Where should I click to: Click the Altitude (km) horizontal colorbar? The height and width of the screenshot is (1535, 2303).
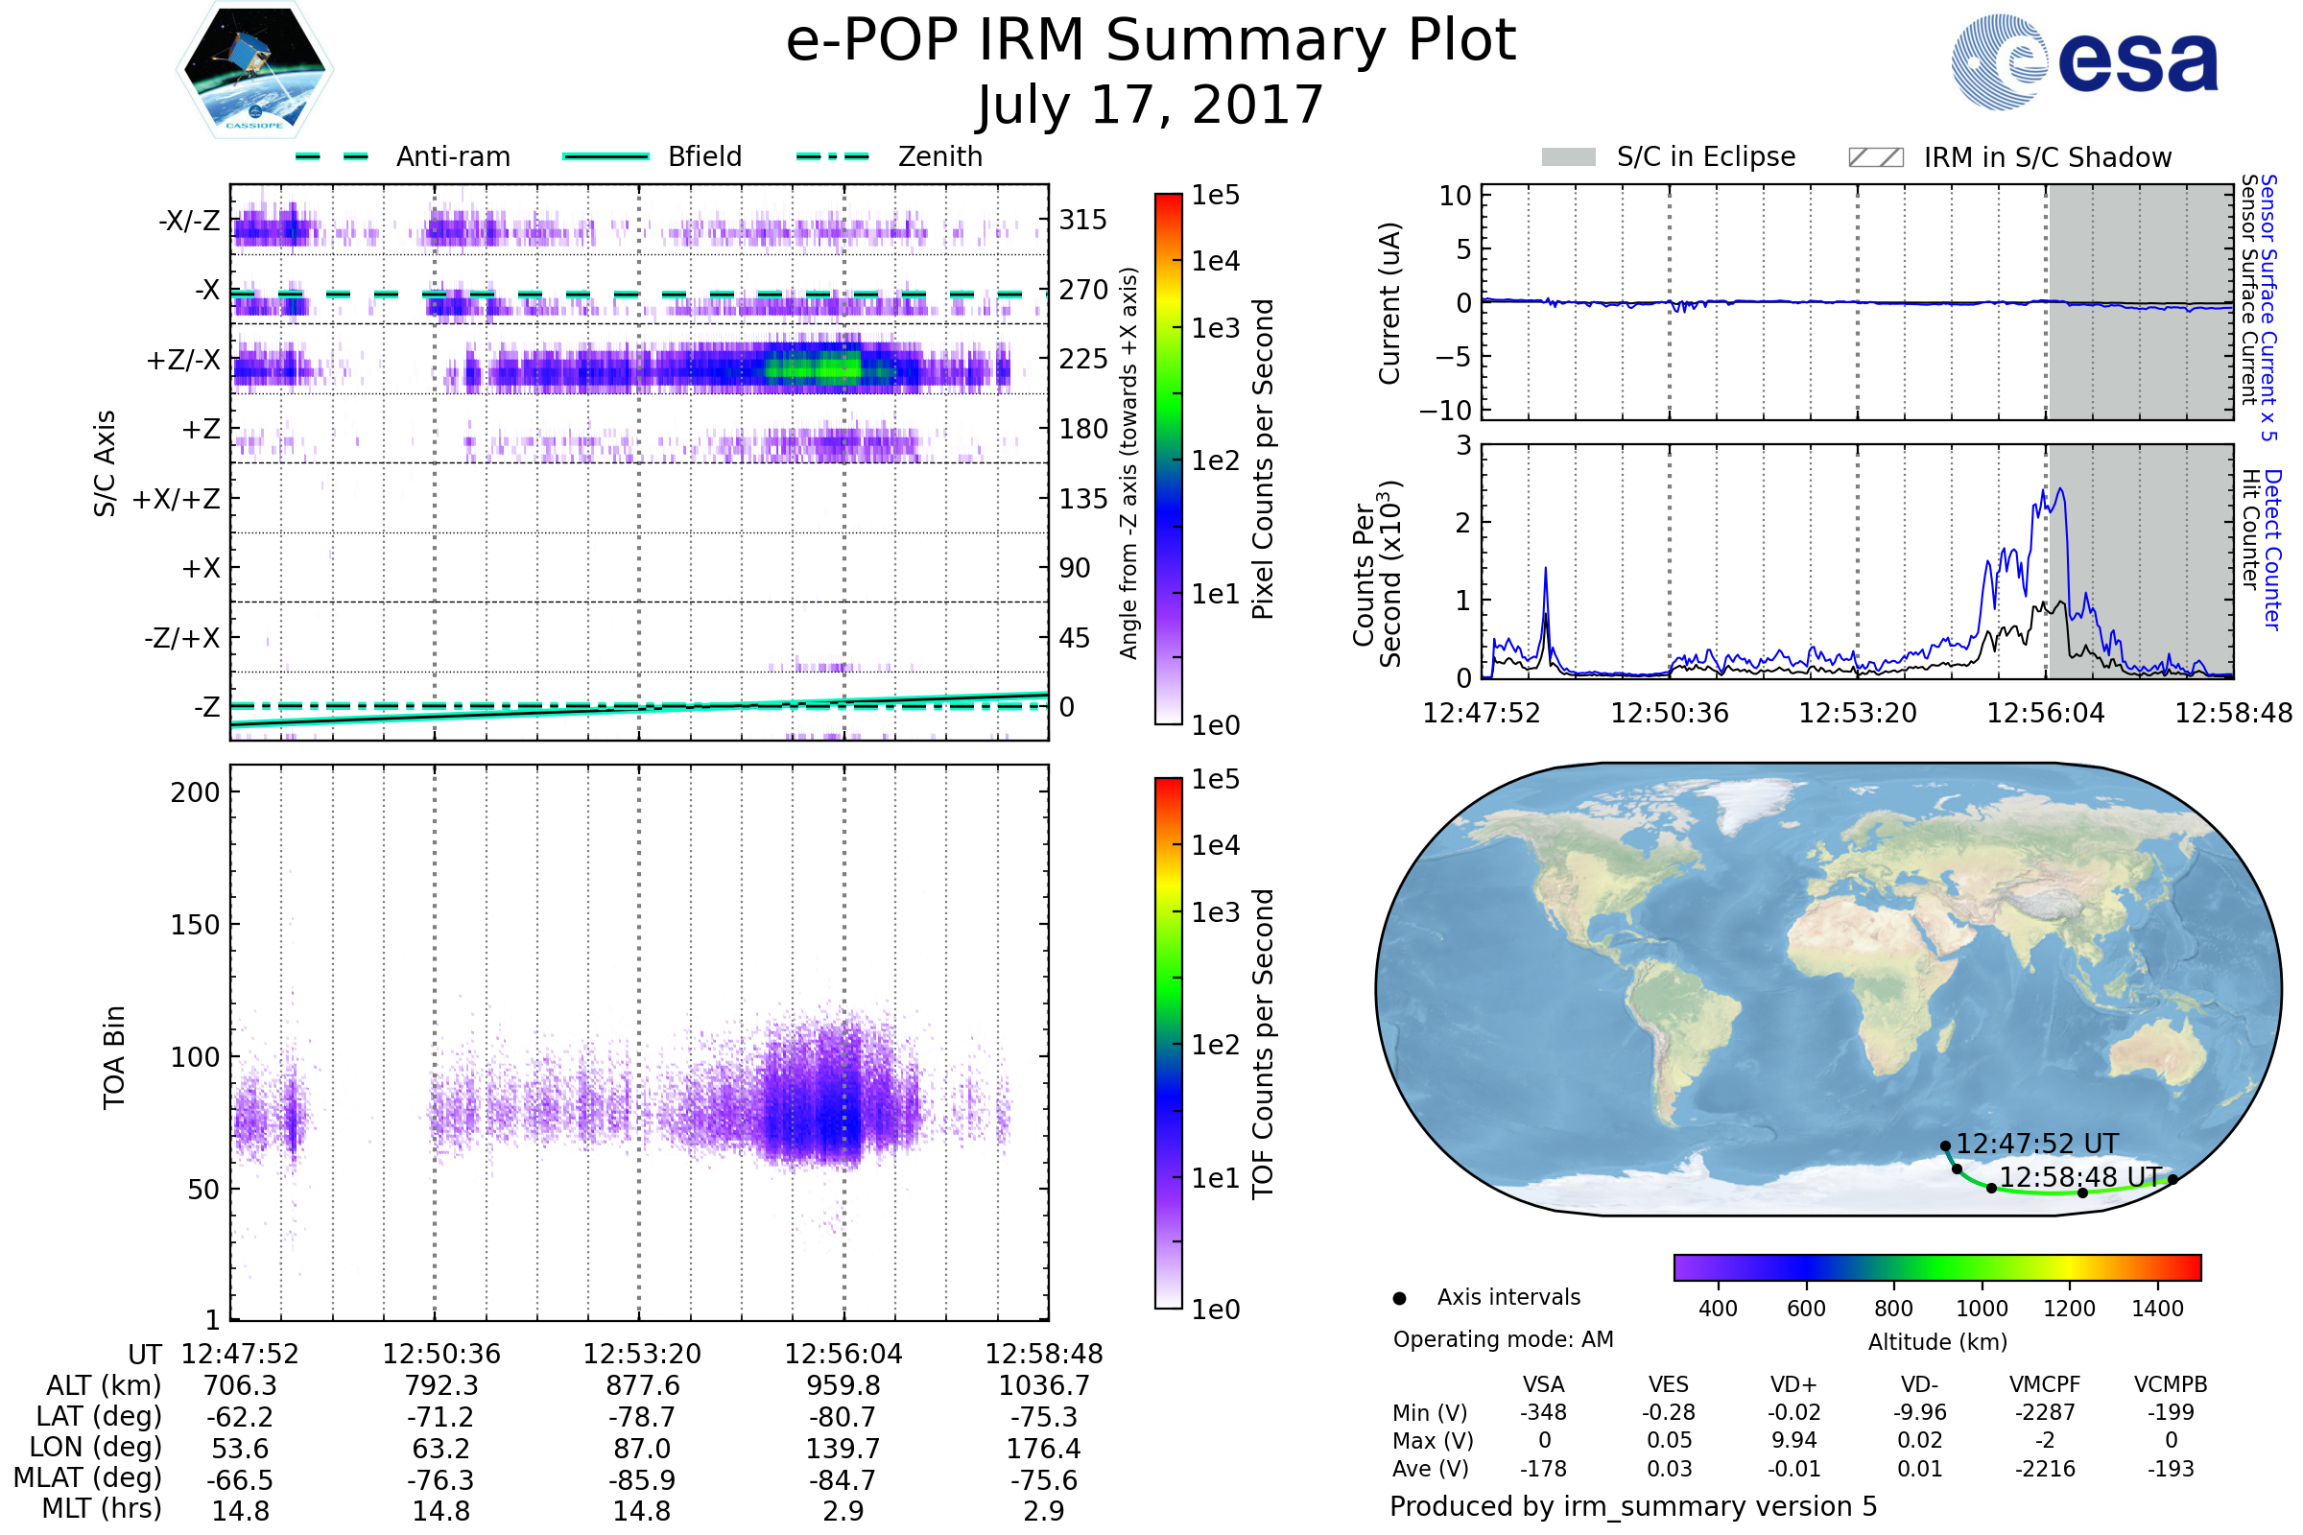coord(1936,1267)
